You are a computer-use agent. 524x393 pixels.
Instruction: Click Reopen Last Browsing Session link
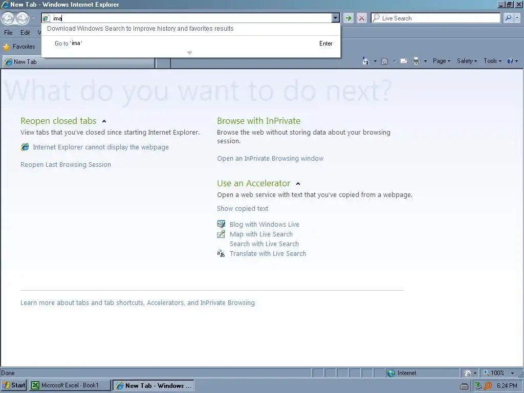click(x=65, y=164)
